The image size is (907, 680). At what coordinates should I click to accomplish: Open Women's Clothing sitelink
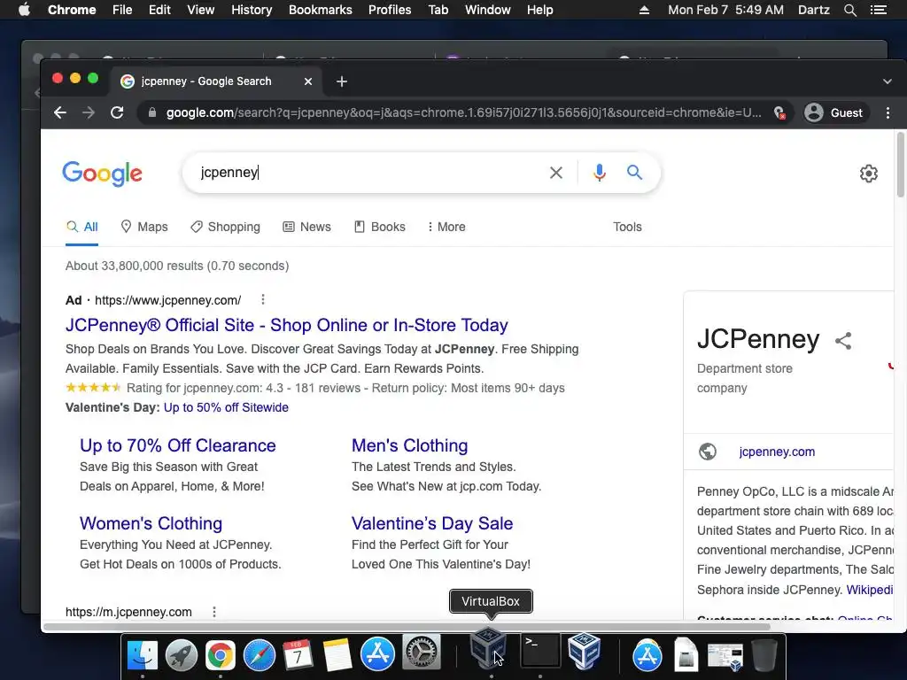click(x=151, y=523)
